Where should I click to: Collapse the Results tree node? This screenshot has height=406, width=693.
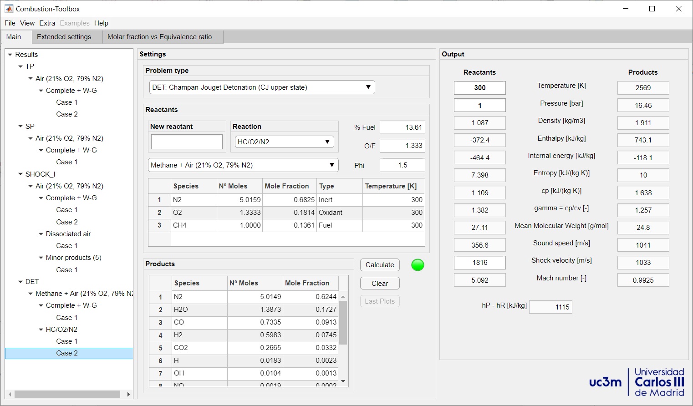[x=11, y=54]
